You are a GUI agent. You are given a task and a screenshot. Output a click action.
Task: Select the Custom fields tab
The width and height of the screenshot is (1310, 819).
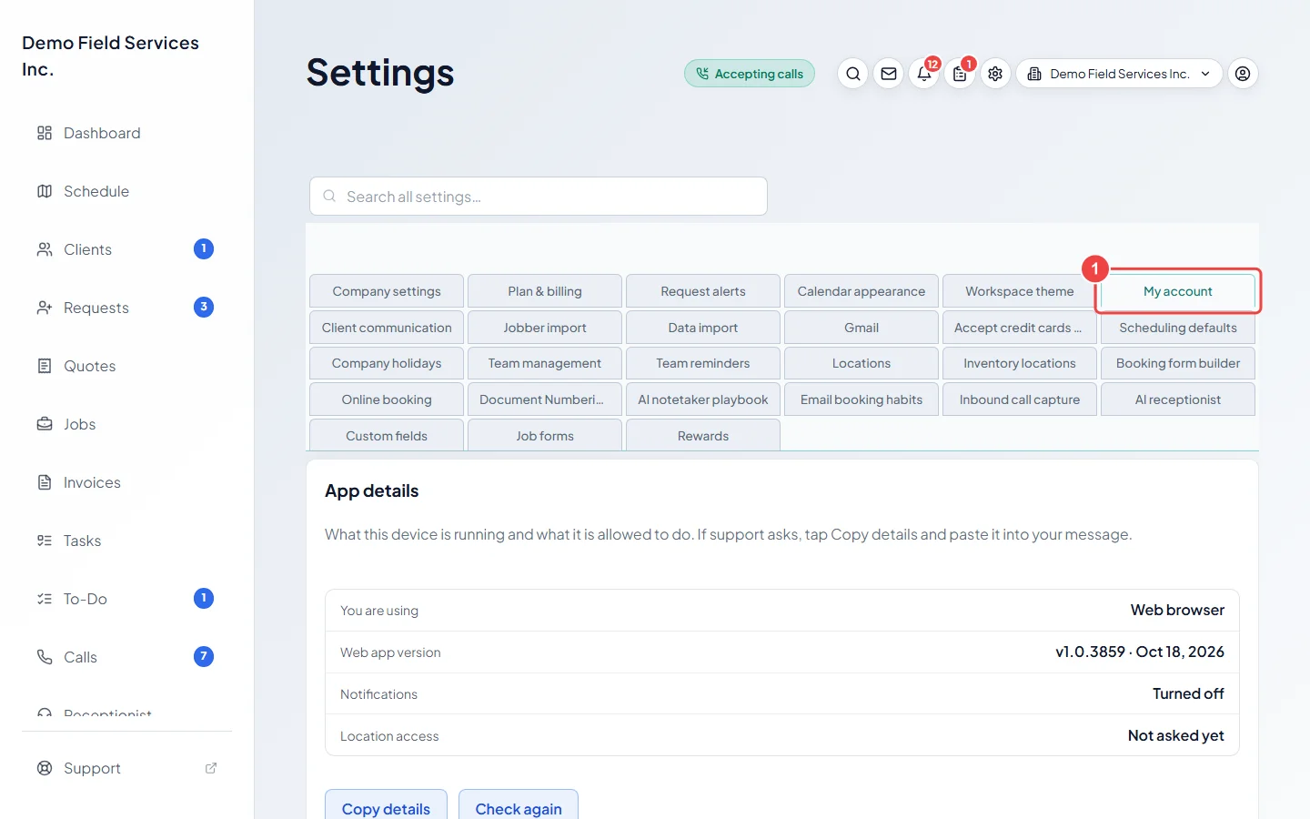pyautogui.click(x=387, y=436)
